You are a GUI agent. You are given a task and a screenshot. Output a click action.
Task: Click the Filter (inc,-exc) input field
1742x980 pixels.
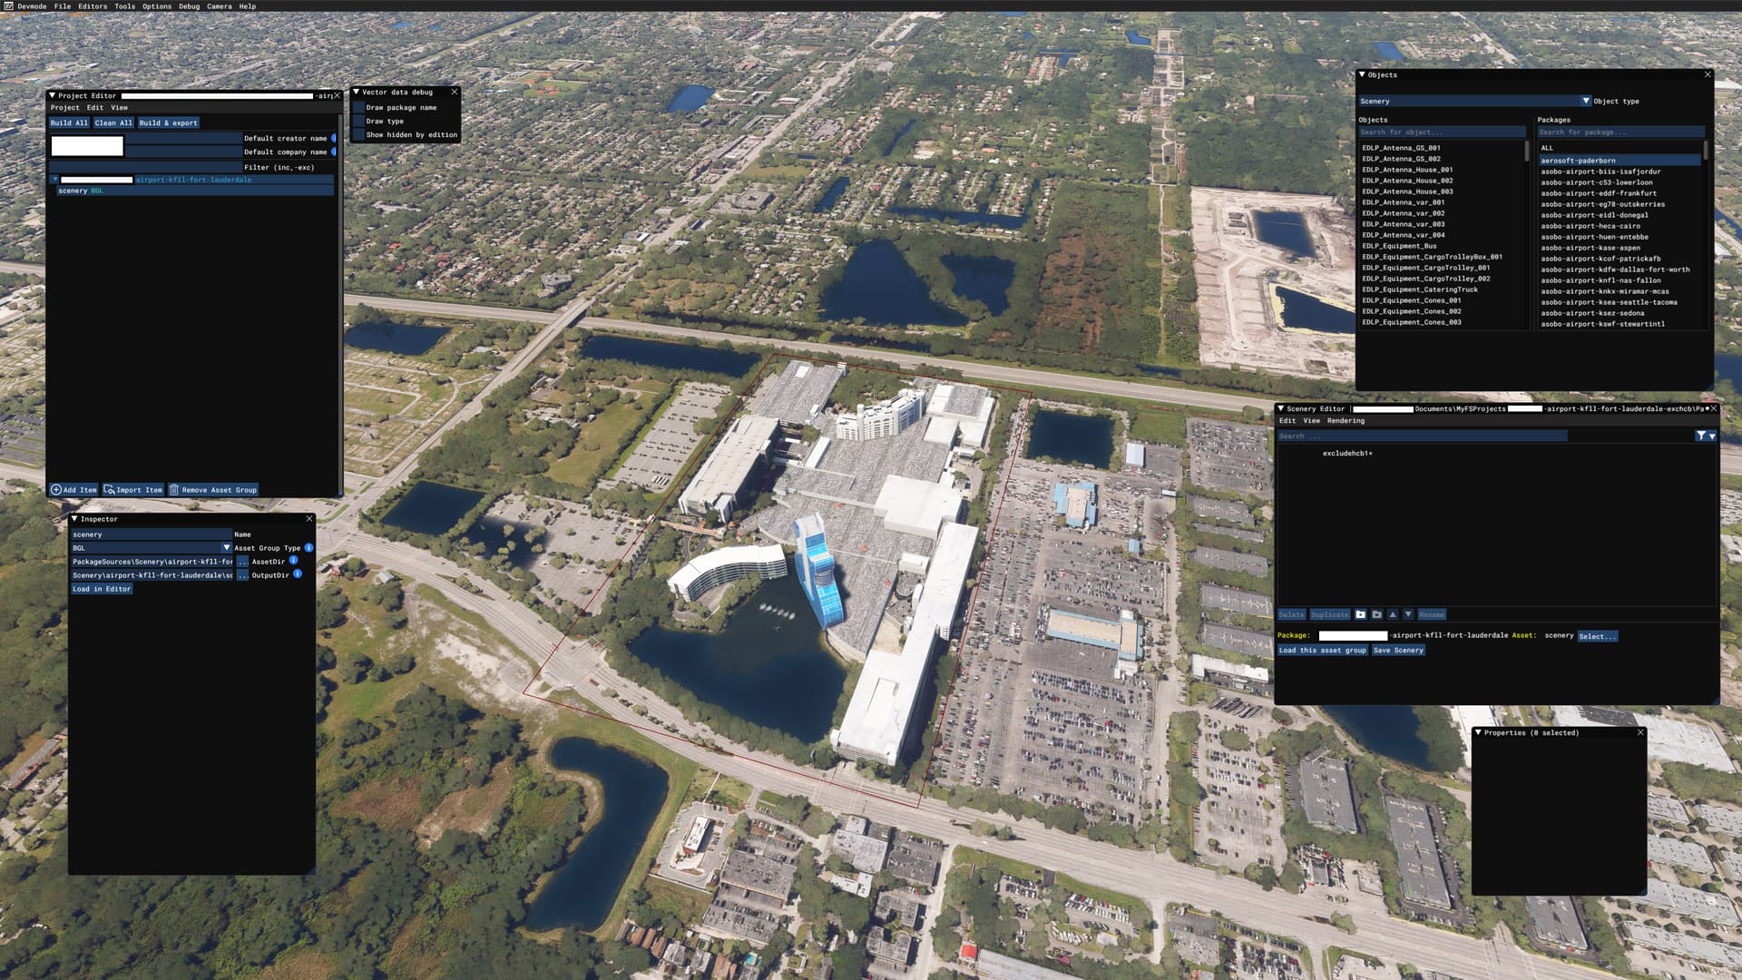pos(146,167)
